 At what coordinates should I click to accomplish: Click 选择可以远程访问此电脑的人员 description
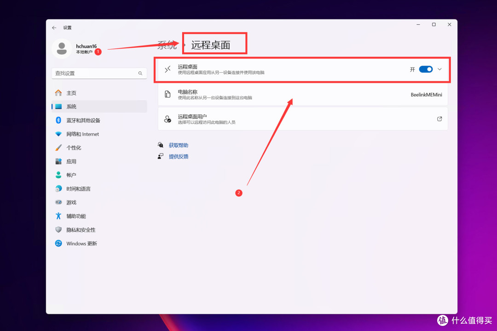click(x=206, y=122)
